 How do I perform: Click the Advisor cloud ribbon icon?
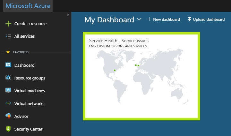click(x=8, y=116)
